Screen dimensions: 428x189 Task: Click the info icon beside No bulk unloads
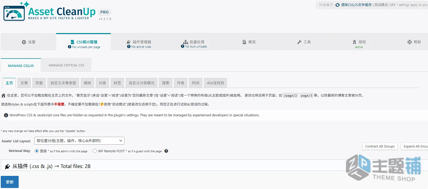pyautogui.click(x=182, y=46)
